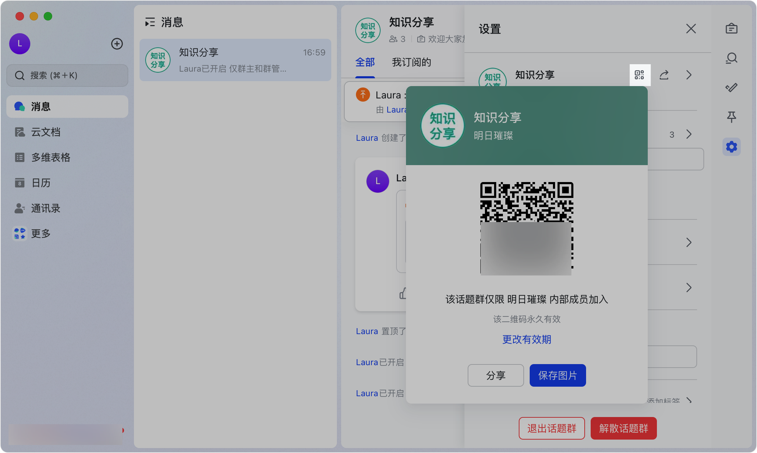Click Laura link in 创建了 system message

(367, 138)
